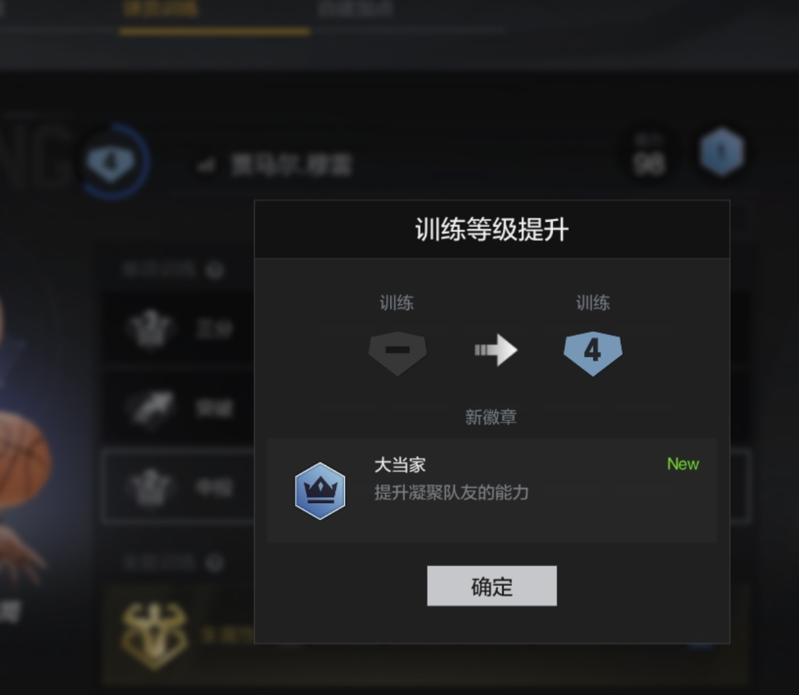Click the blurred blue hexagon badge top right
This screenshot has height=695, width=799.
pyautogui.click(x=721, y=152)
